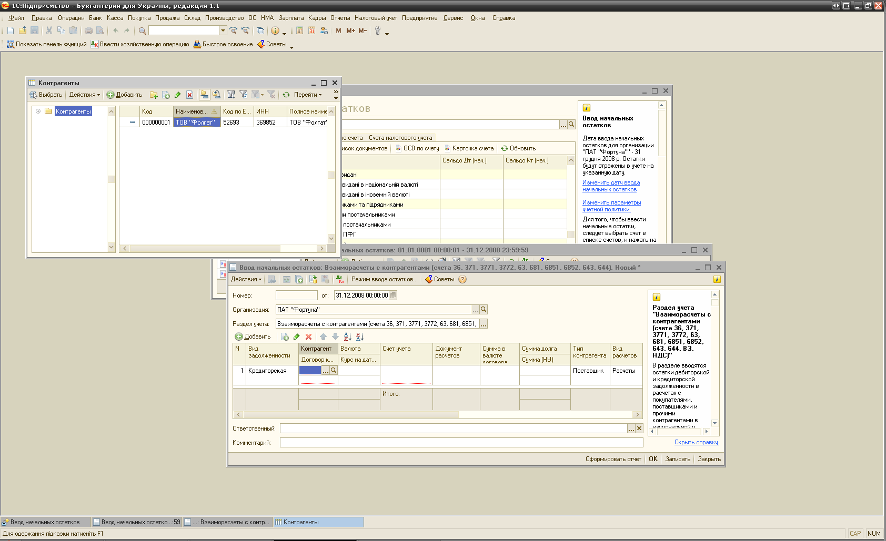
Task: Open the Действия dropdown in document window
Action: 246,279
